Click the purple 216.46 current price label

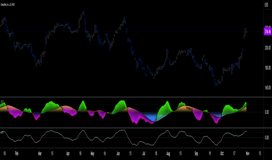click(268, 31)
